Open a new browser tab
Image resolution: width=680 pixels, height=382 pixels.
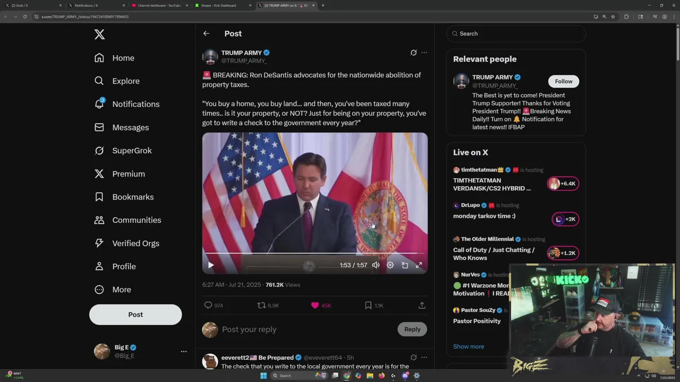point(322,5)
